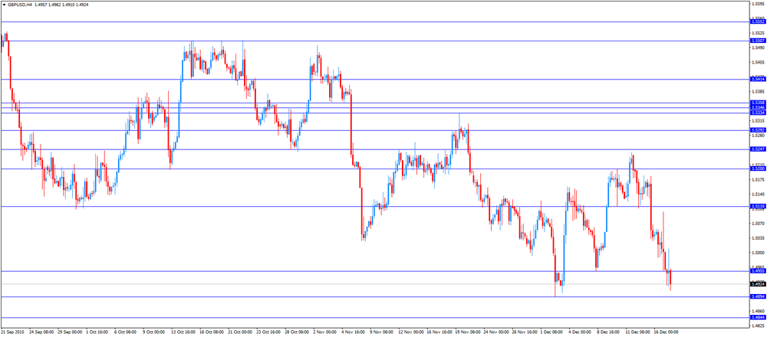Select the 1.5110 price level label

point(757,207)
